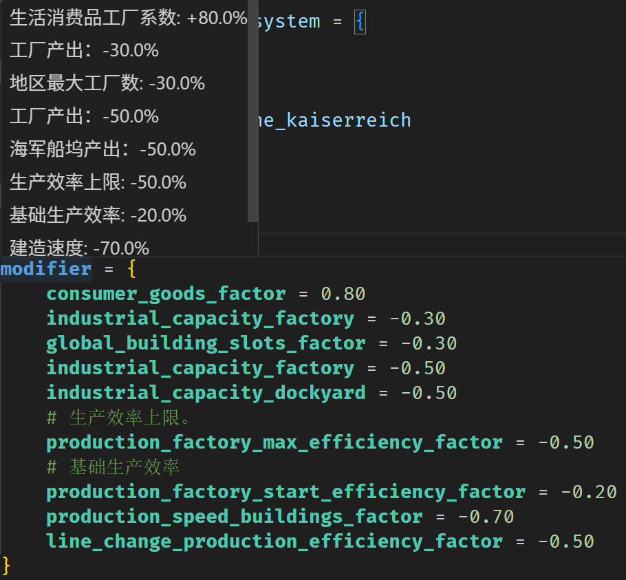Click the highlighted modifier keyword

(46, 269)
